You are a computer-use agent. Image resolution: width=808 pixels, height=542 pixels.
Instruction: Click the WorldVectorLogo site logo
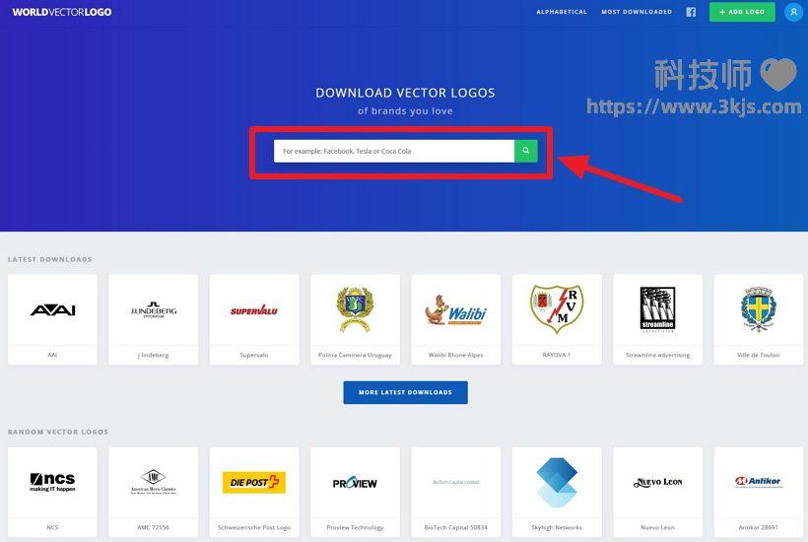[x=62, y=12]
